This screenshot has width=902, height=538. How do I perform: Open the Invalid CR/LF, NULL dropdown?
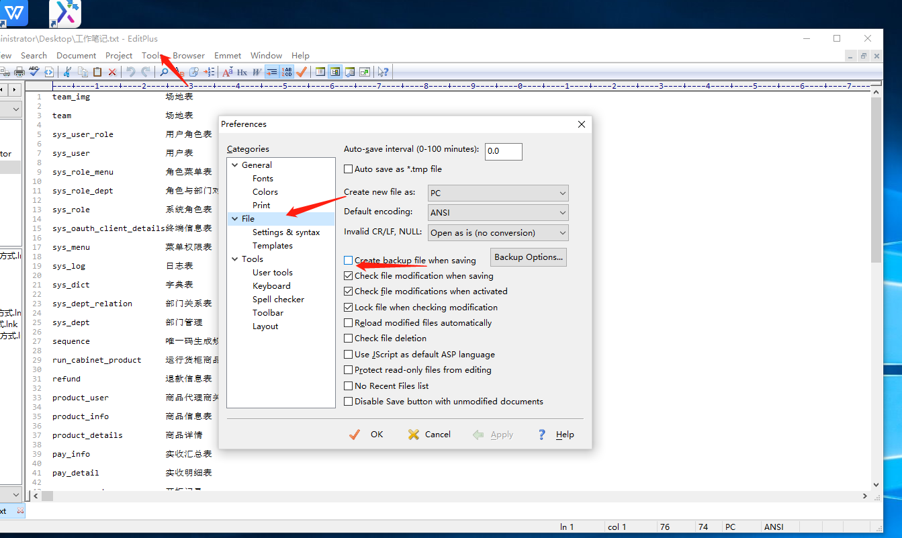(498, 232)
